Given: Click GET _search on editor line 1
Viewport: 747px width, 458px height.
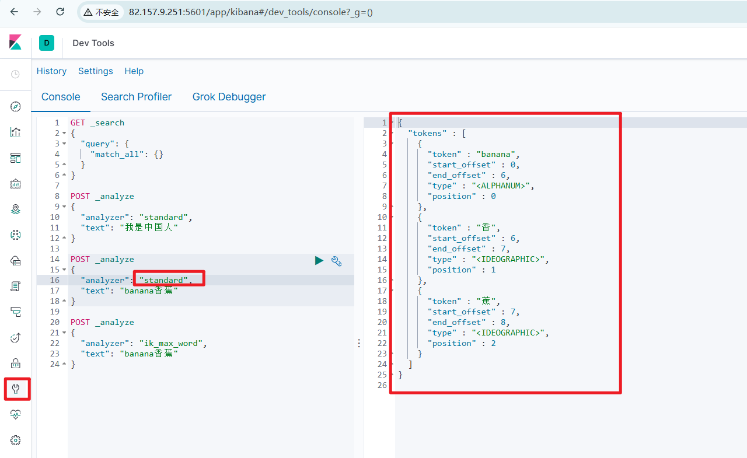Looking at the screenshot, I should point(97,123).
